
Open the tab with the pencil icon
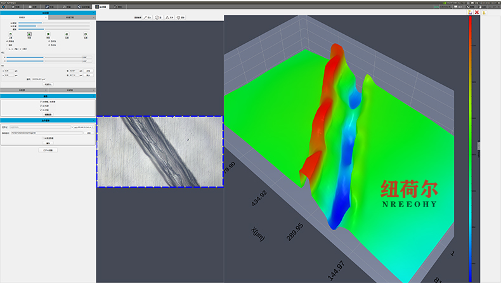click(x=49, y=7)
